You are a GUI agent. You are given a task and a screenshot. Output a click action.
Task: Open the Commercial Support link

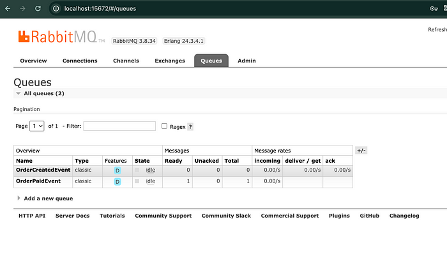click(x=290, y=216)
